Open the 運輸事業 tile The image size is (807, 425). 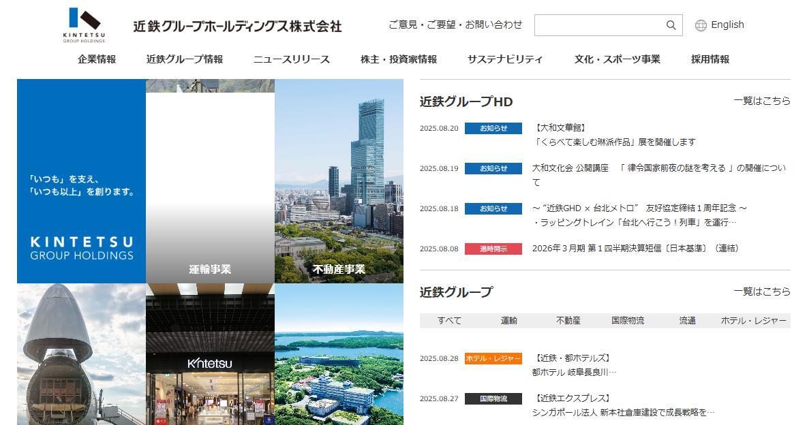210,181
